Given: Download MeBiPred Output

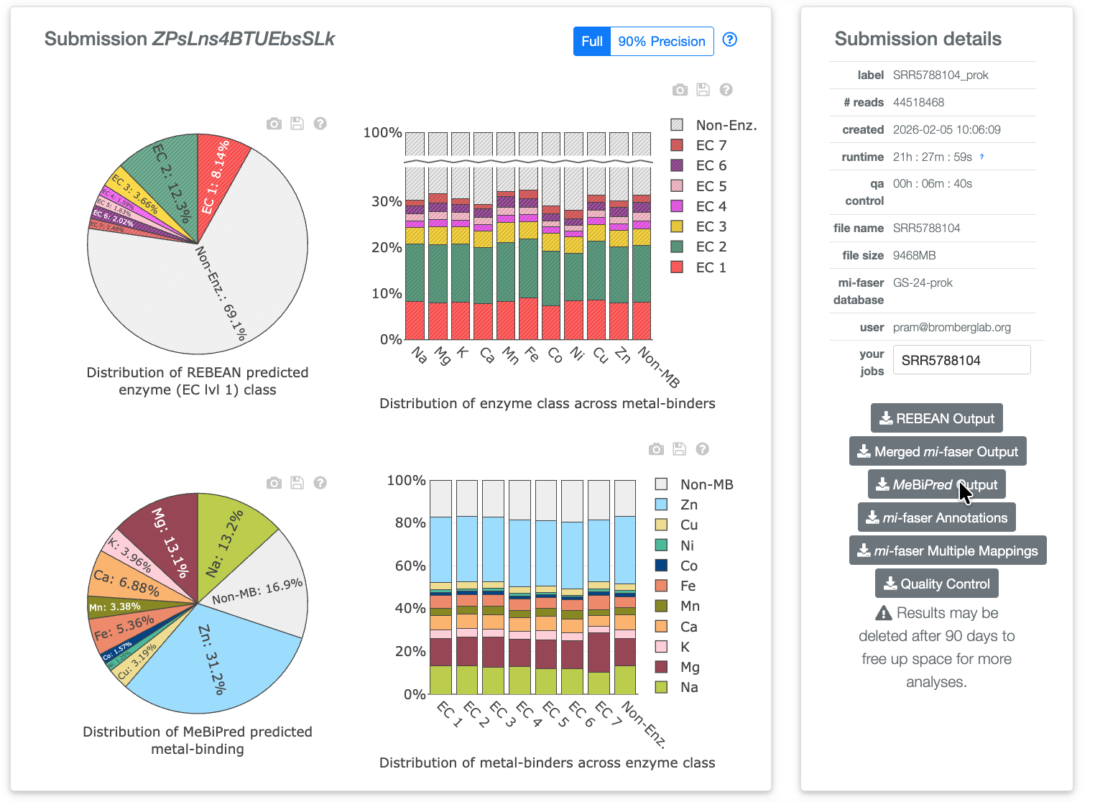Looking at the screenshot, I should coord(937,484).
